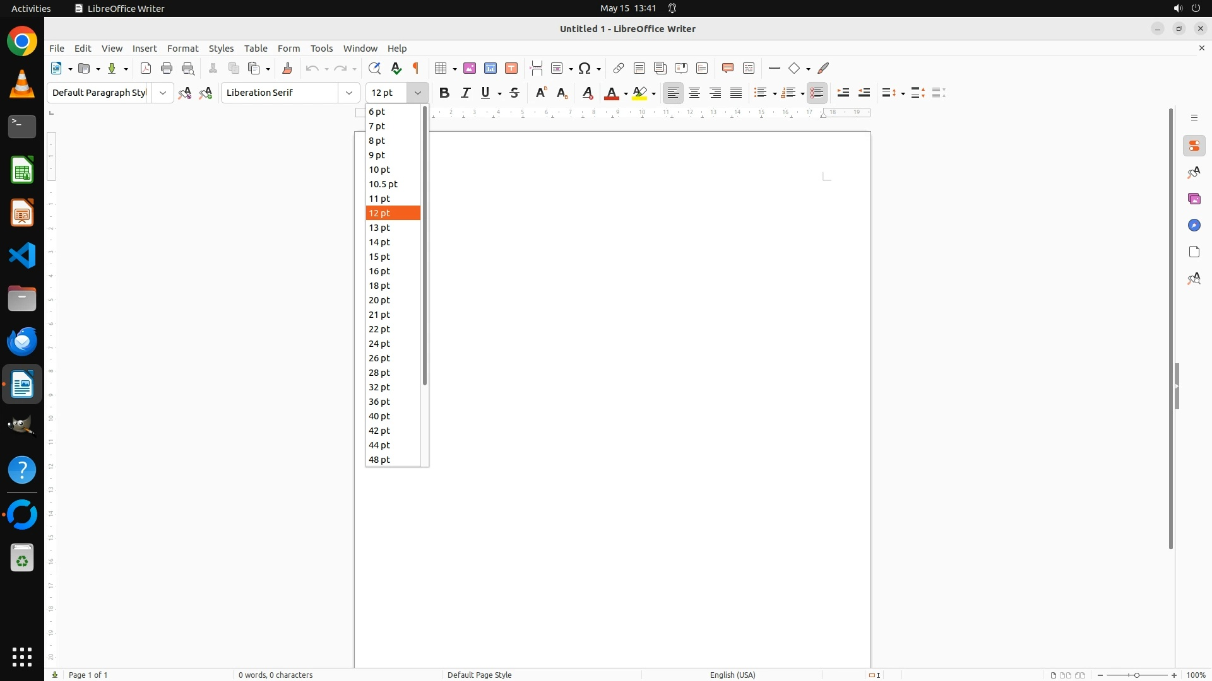Click the Insert Hyperlink icon
This screenshot has width=1212, height=681.
point(619,68)
